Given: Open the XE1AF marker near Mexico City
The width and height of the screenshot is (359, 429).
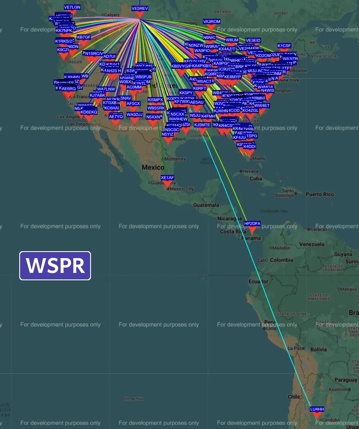Looking at the screenshot, I should click(x=167, y=184).
